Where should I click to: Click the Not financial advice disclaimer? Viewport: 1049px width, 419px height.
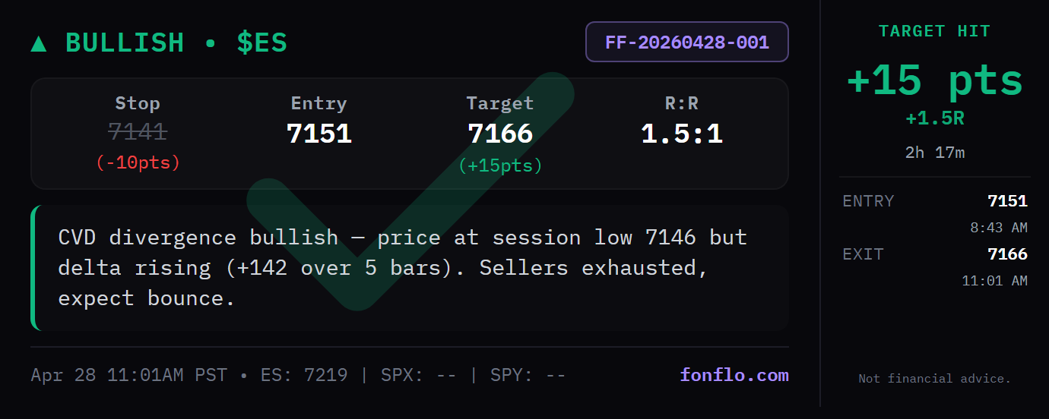[934, 379]
